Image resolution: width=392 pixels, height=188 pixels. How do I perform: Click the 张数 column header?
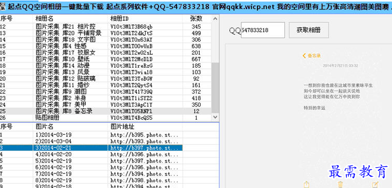click(x=196, y=19)
